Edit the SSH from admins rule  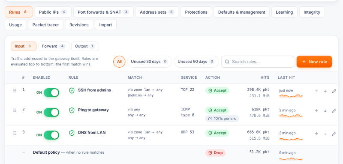click(x=334, y=91)
